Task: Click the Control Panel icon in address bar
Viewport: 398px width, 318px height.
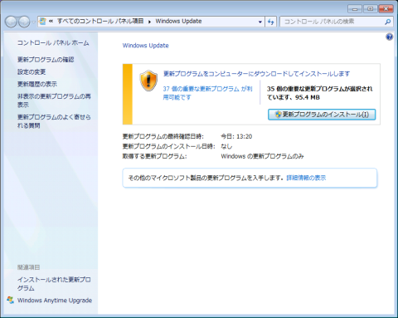Action: coord(42,22)
